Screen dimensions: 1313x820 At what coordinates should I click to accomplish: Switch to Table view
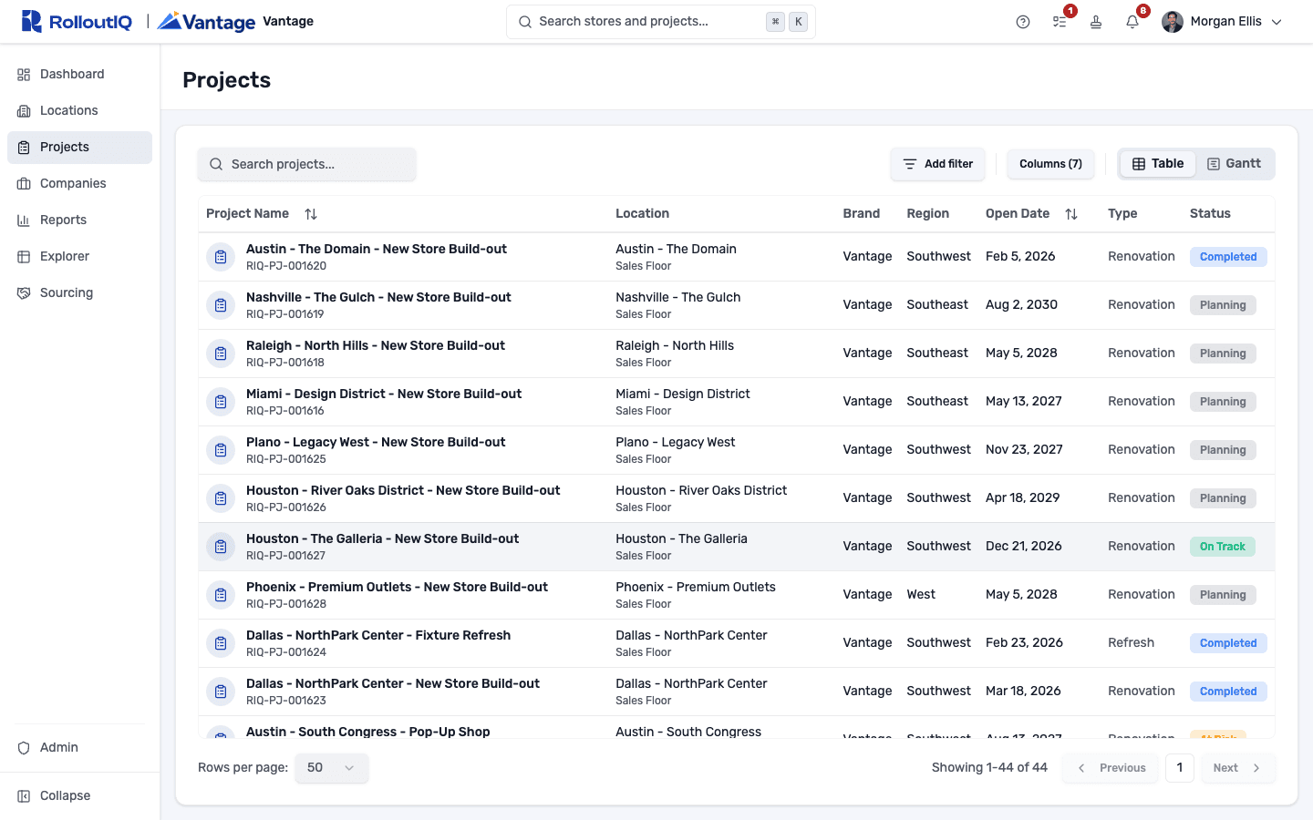1158,164
